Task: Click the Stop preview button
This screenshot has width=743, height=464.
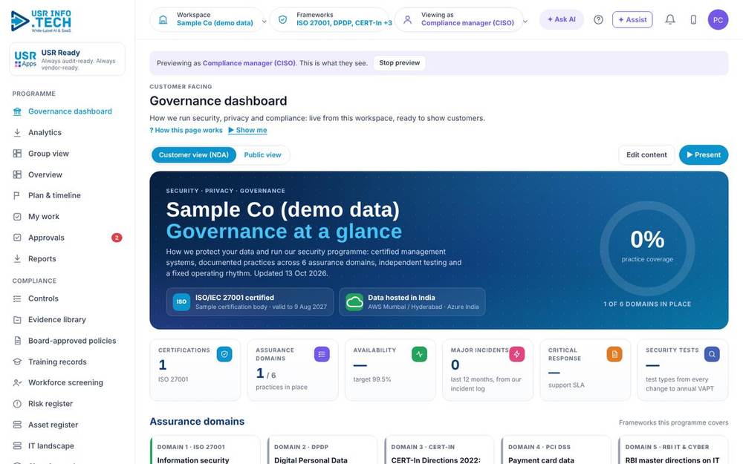Action: point(400,63)
